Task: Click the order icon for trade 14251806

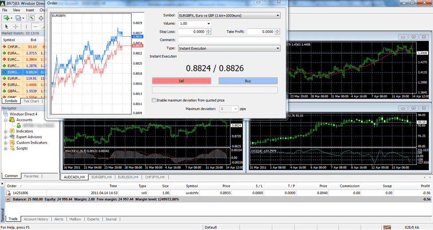Action: (x=9, y=193)
